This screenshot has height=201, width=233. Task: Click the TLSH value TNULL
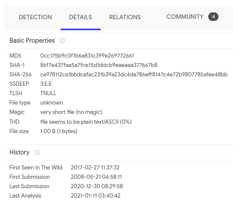click(x=48, y=93)
